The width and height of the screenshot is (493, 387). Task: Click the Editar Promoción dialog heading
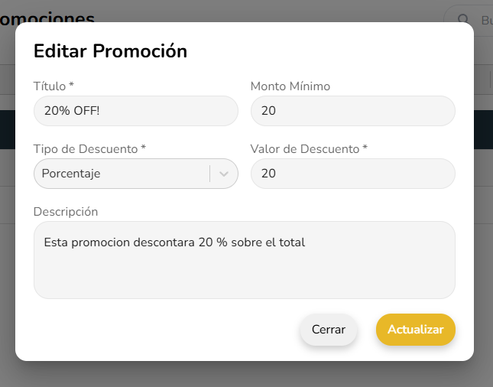pyautogui.click(x=111, y=51)
